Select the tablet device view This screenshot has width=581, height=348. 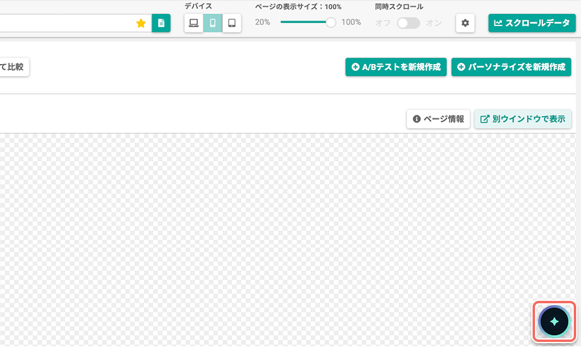[232, 23]
